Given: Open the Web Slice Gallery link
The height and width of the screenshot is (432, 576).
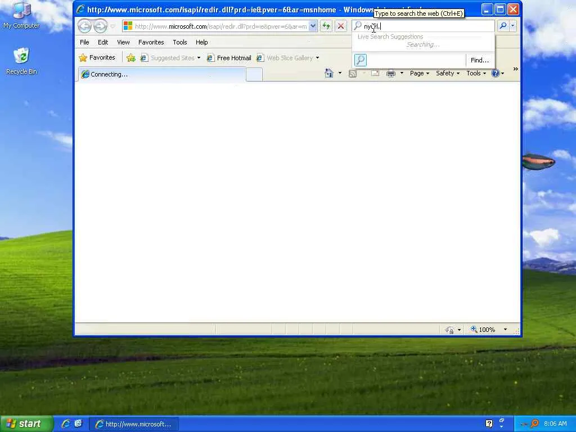Looking at the screenshot, I should pyautogui.click(x=285, y=58).
